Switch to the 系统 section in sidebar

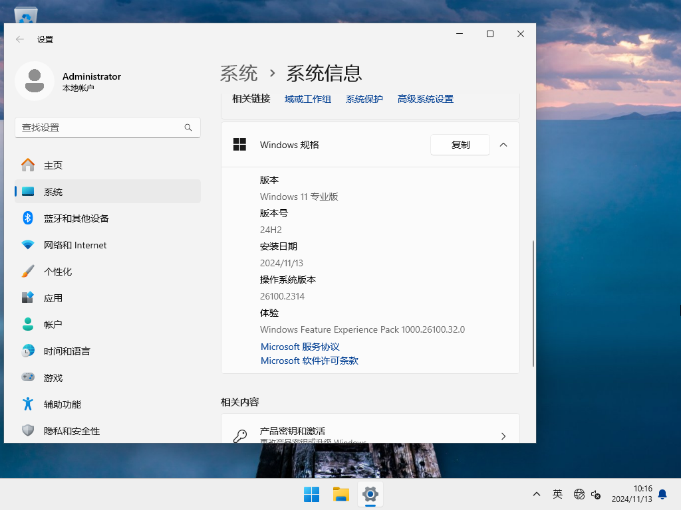coord(53,191)
